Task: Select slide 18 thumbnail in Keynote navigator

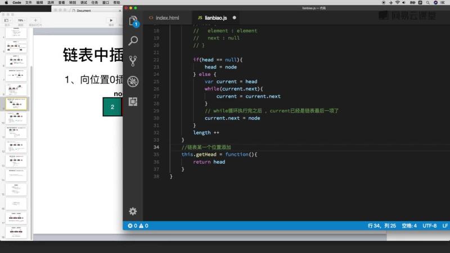Action: click(16, 232)
